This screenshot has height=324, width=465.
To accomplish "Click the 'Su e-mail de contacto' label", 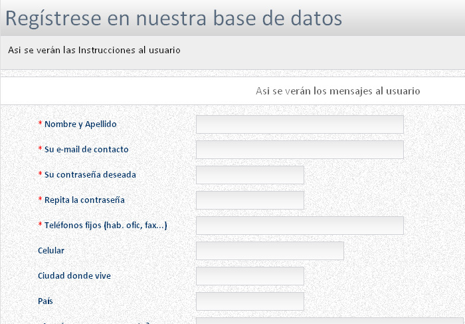I will [x=86, y=150].
